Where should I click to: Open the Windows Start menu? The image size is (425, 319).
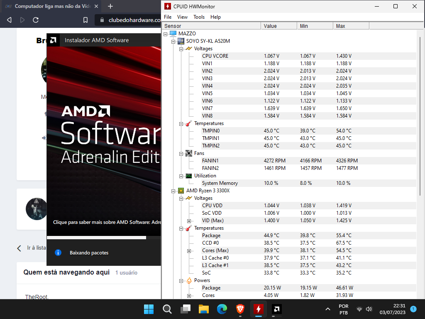pos(149,309)
